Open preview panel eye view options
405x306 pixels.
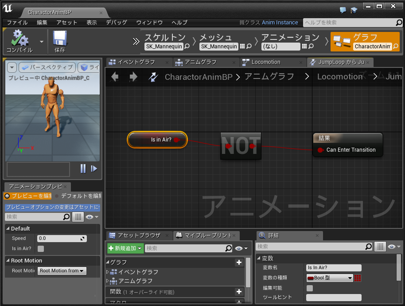click(92, 217)
